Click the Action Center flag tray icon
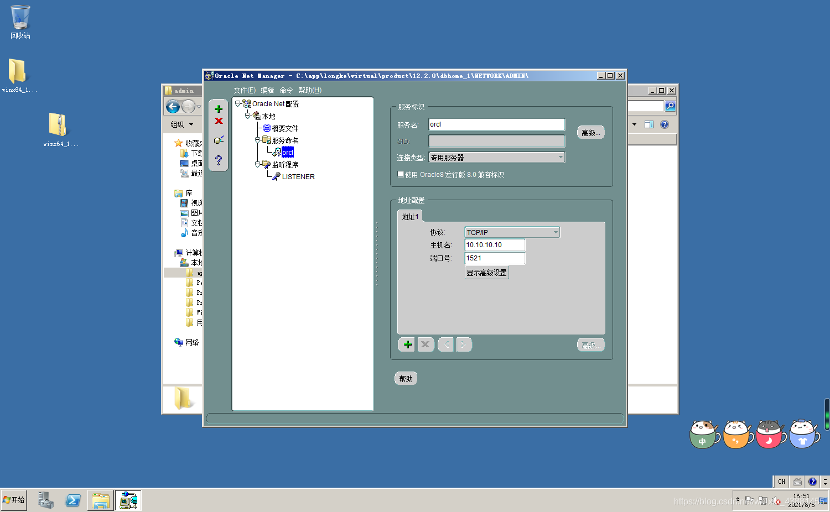 click(750, 501)
